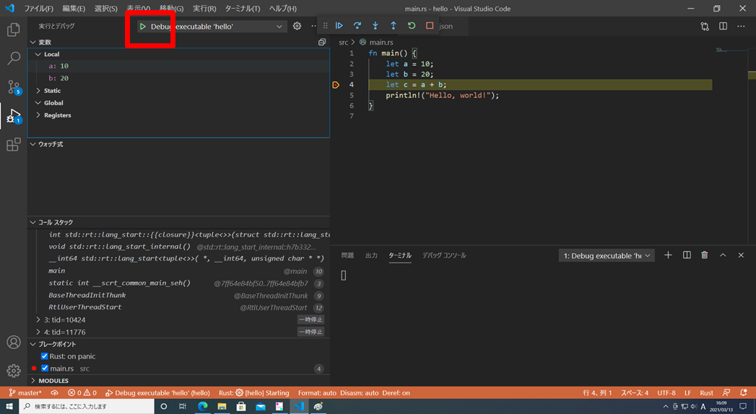
Task: Click the feedback icon in status bar
Action: (726, 393)
